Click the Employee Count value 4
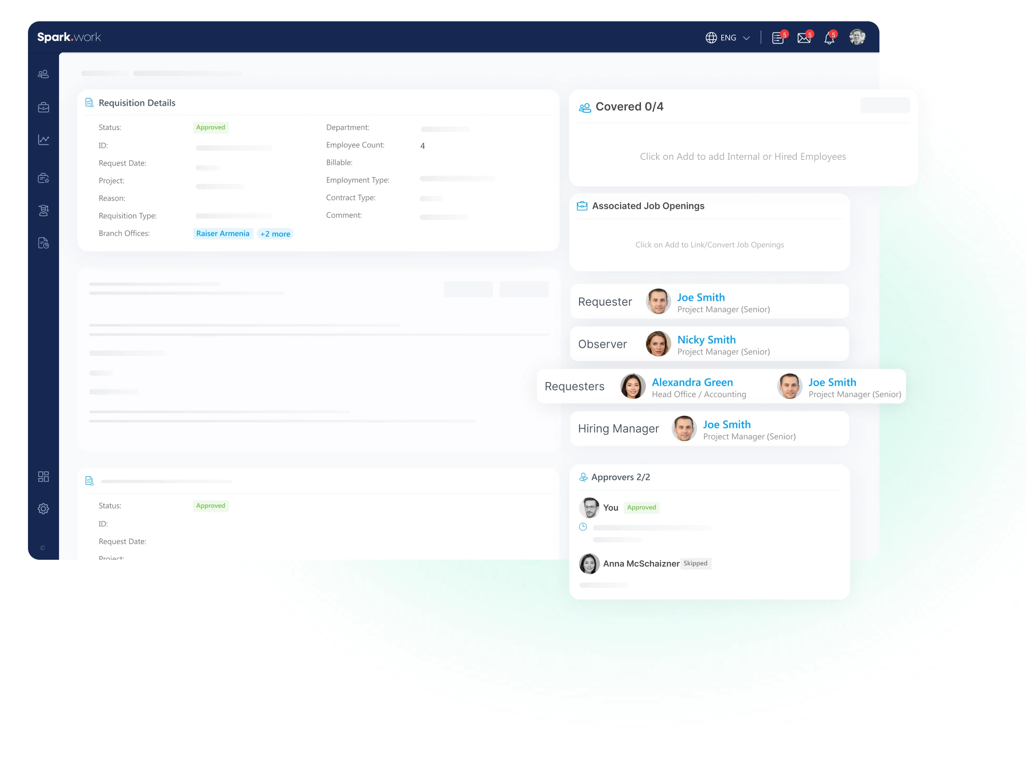 click(x=422, y=146)
